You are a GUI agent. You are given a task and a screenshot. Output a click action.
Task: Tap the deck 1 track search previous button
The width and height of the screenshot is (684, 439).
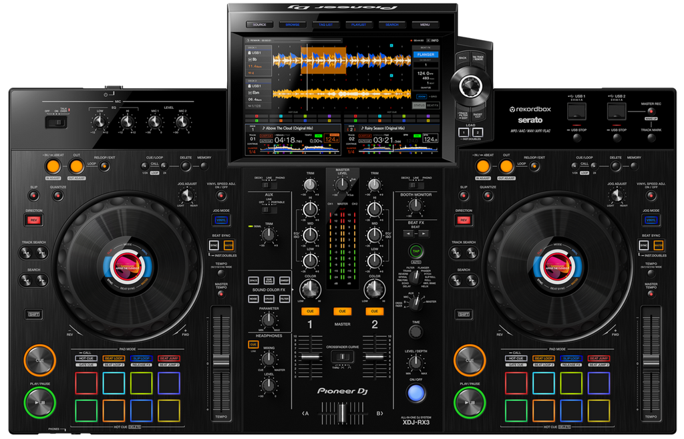coord(26,253)
